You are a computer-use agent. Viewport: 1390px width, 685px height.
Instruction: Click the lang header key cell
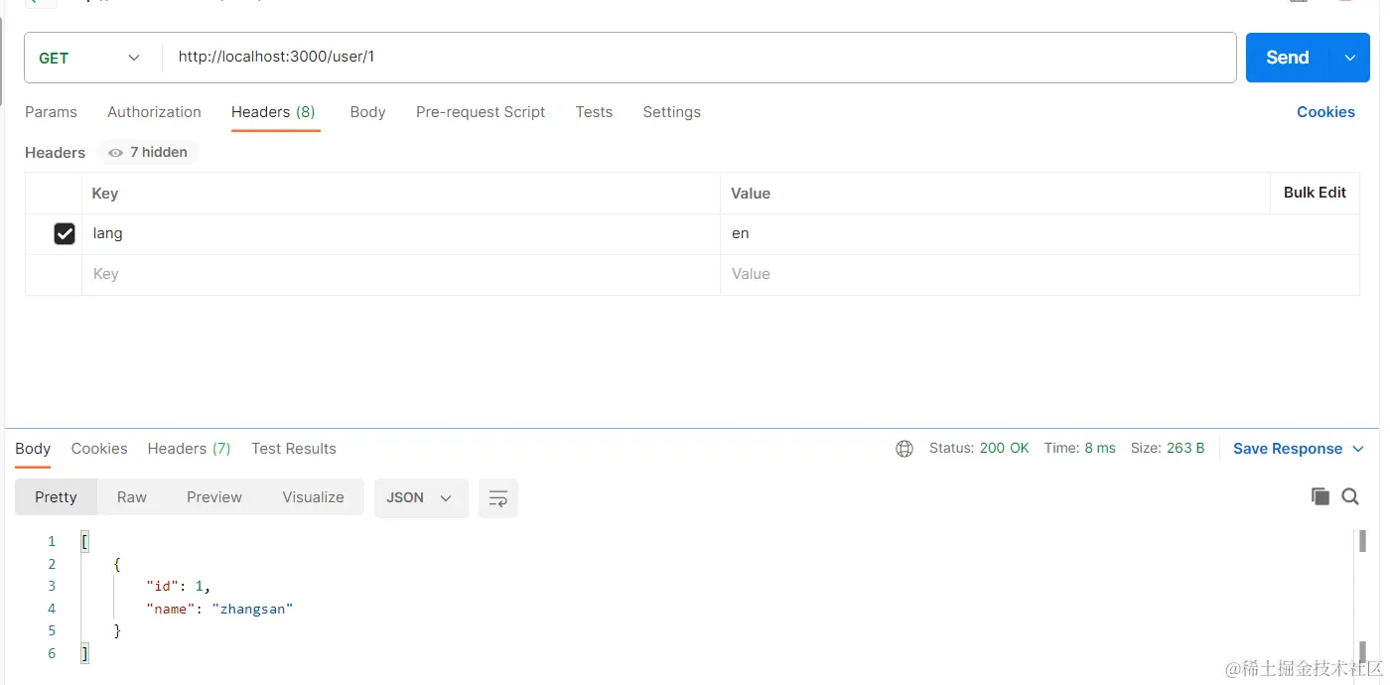click(401, 234)
